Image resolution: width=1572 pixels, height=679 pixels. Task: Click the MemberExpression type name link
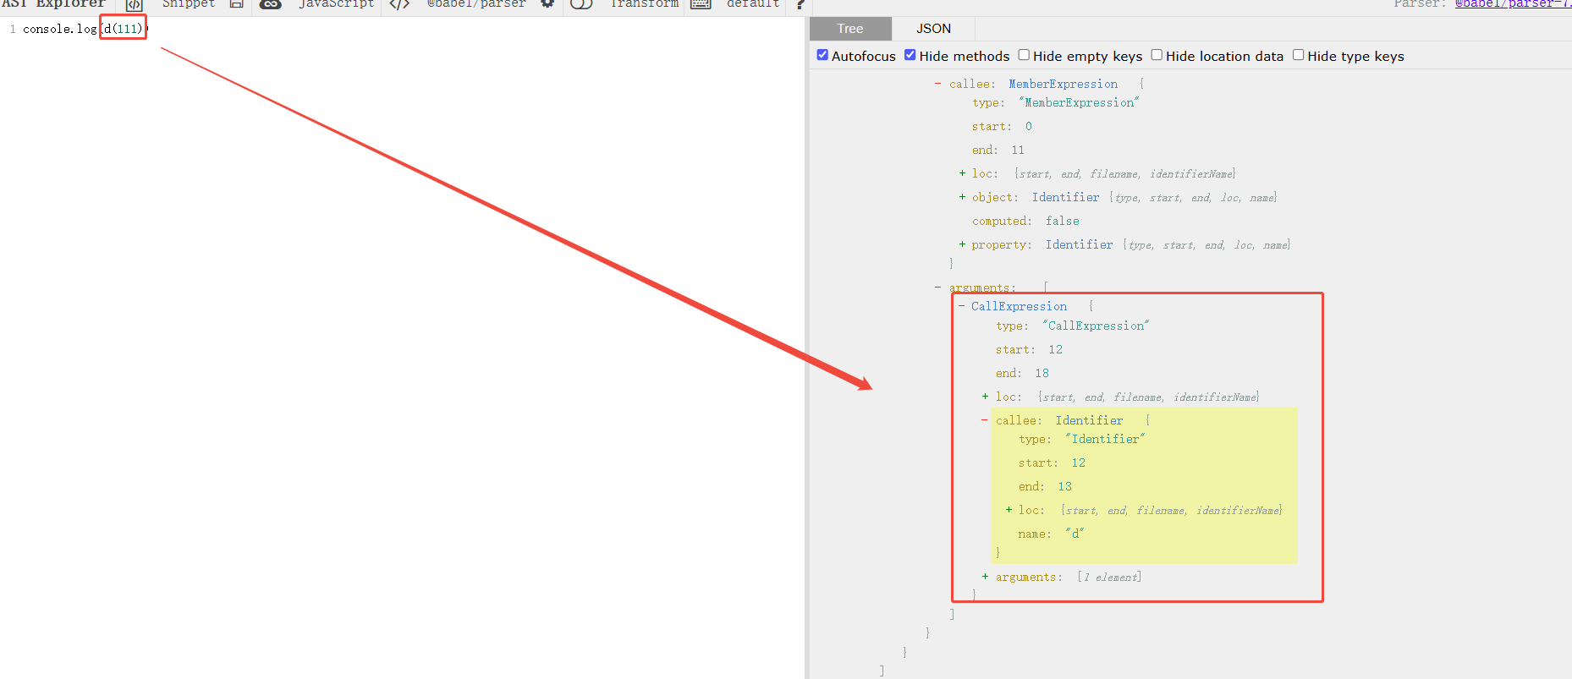(x=1063, y=84)
